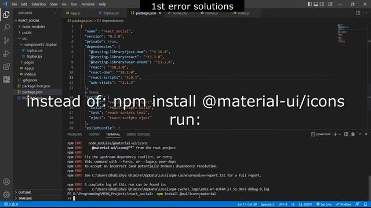Close the package.json tab
The image size is (371, 208).
160,13
